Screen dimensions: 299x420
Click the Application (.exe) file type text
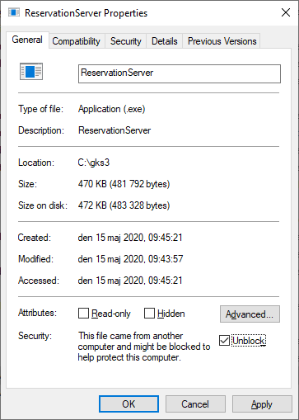pyautogui.click(x=111, y=109)
